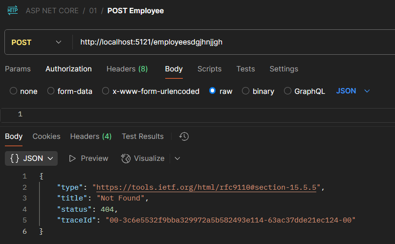Click the Visualize chart icon
Screen dimensions: 395x244
pyautogui.click(x=126, y=158)
